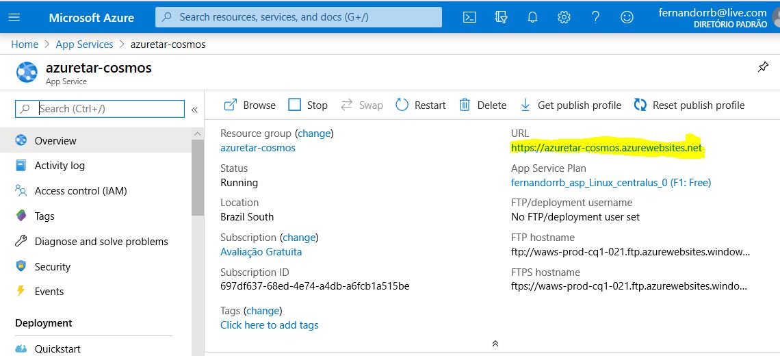Image resolution: width=780 pixels, height=356 pixels.
Task: Open Security in sidebar
Action: [96, 266]
